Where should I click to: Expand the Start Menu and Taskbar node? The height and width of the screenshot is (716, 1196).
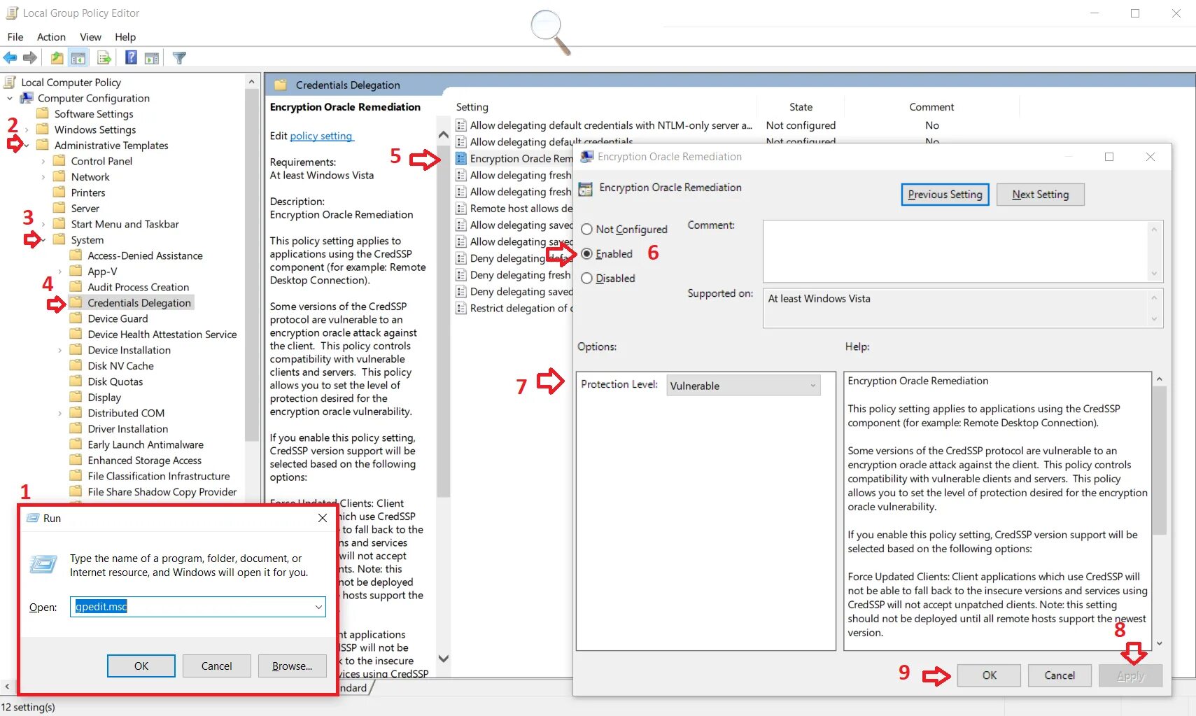point(43,225)
